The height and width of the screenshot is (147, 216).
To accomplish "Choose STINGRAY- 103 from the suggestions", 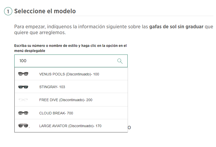I will point(71,87).
